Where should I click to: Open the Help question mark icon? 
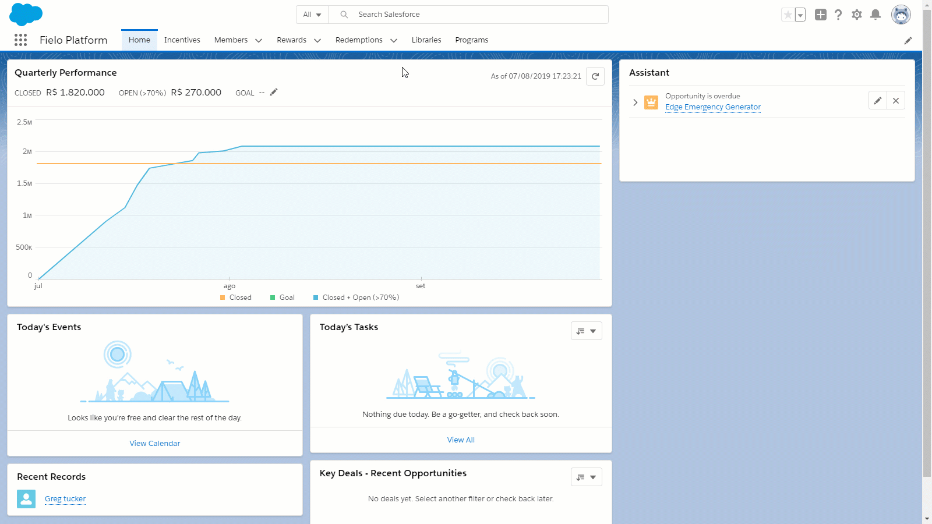pyautogui.click(x=838, y=15)
